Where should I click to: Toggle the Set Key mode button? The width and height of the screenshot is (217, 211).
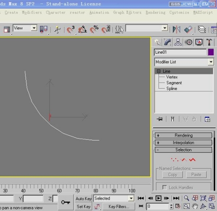point(83,207)
